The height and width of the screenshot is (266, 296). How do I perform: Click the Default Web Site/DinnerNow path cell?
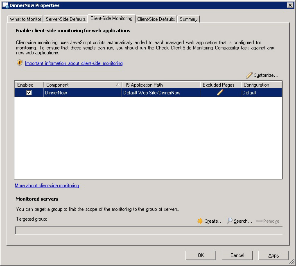[161, 93]
